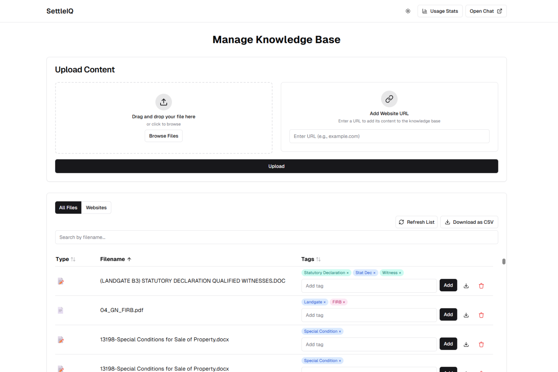Image resolution: width=558 pixels, height=372 pixels.
Task: Remove the Witness tag chip
Action: click(400, 272)
